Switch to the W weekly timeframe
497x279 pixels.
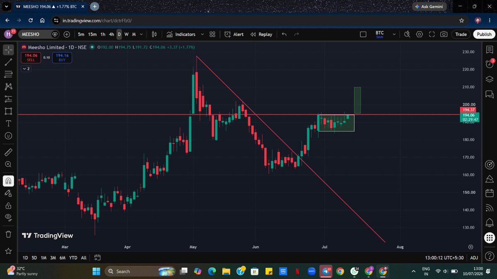pyautogui.click(x=126, y=34)
